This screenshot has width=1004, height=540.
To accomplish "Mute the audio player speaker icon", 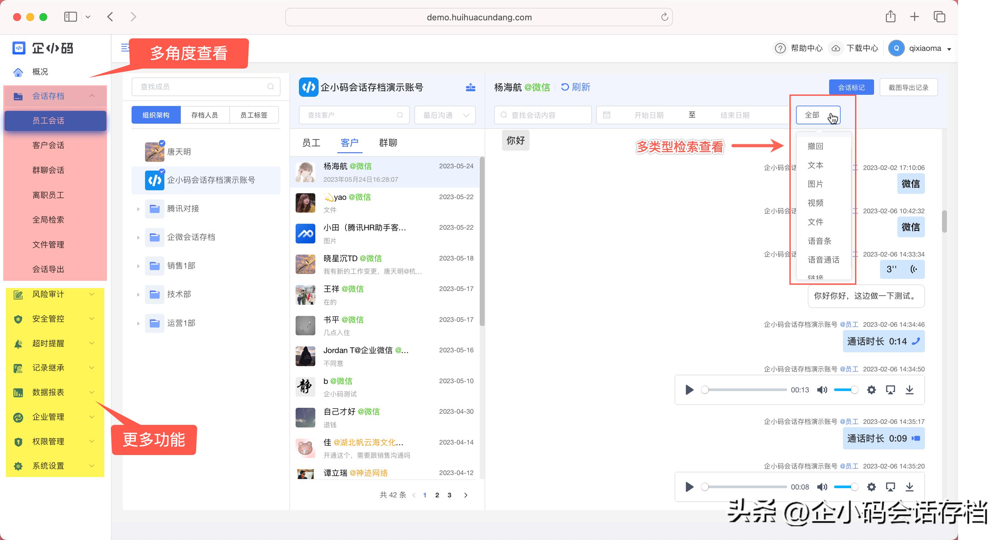I will click(822, 390).
